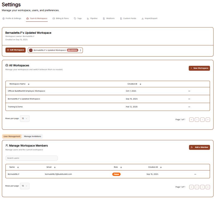The width and height of the screenshot is (216, 199).
Task: Click the Edit Workspace button
Action: [16, 50]
